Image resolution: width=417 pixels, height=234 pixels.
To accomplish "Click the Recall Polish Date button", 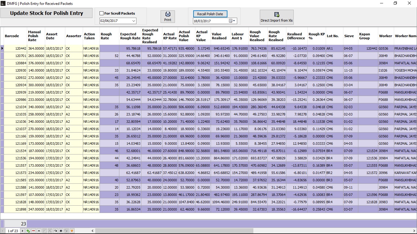I will (x=210, y=14).
